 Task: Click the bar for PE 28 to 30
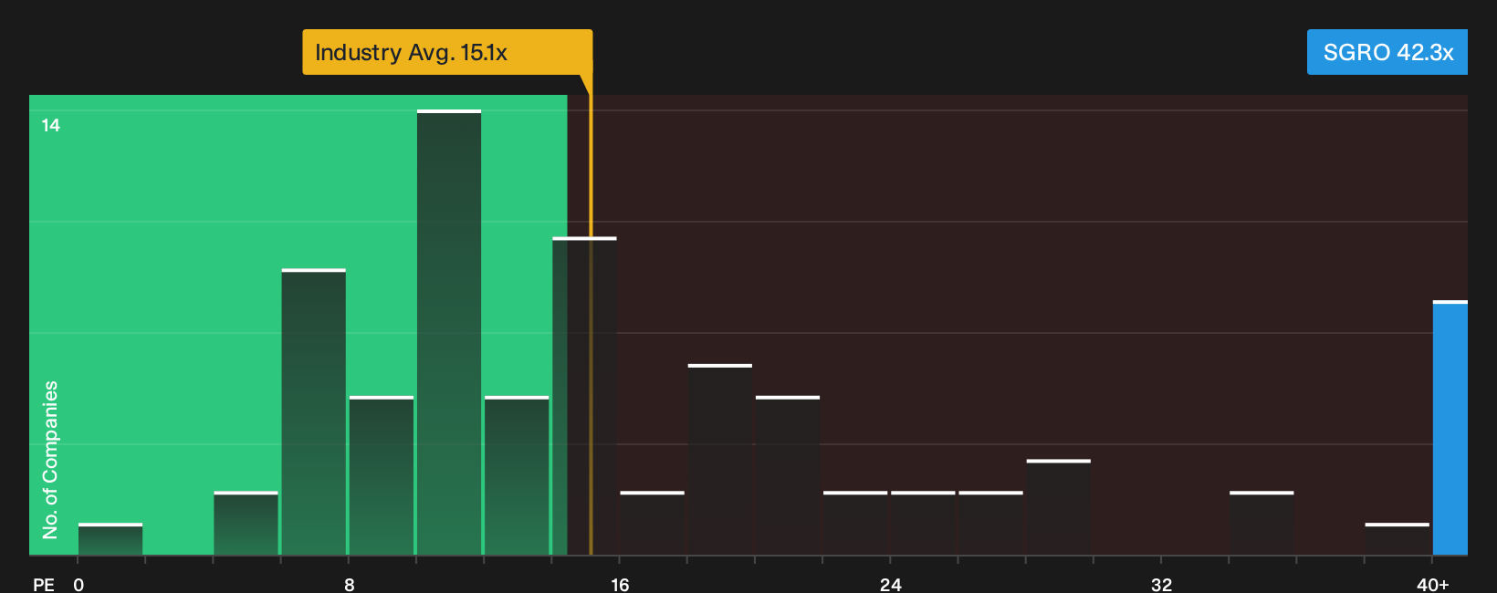(x=1059, y=507)
